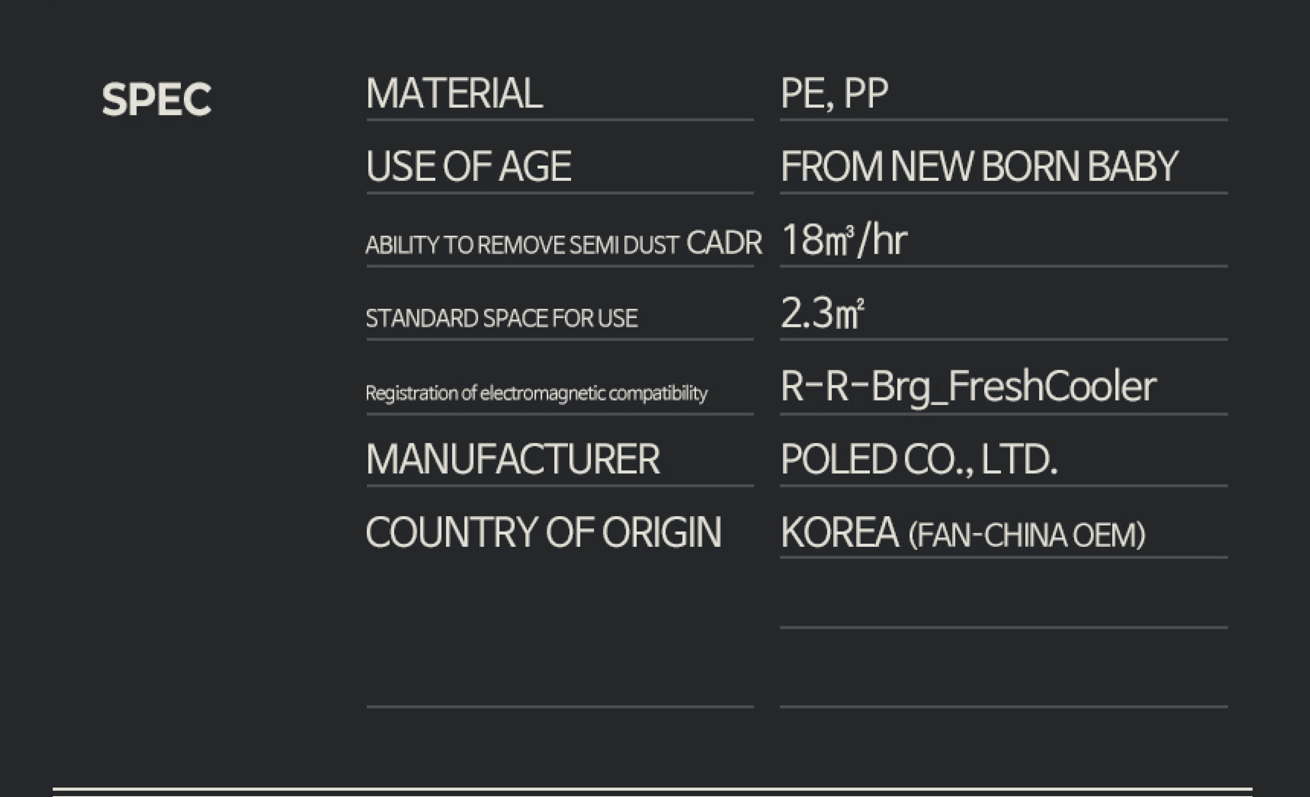Click the MANUFACTURER label
1310x797 pixels.
pyautogui.click(x=513, y=459)
